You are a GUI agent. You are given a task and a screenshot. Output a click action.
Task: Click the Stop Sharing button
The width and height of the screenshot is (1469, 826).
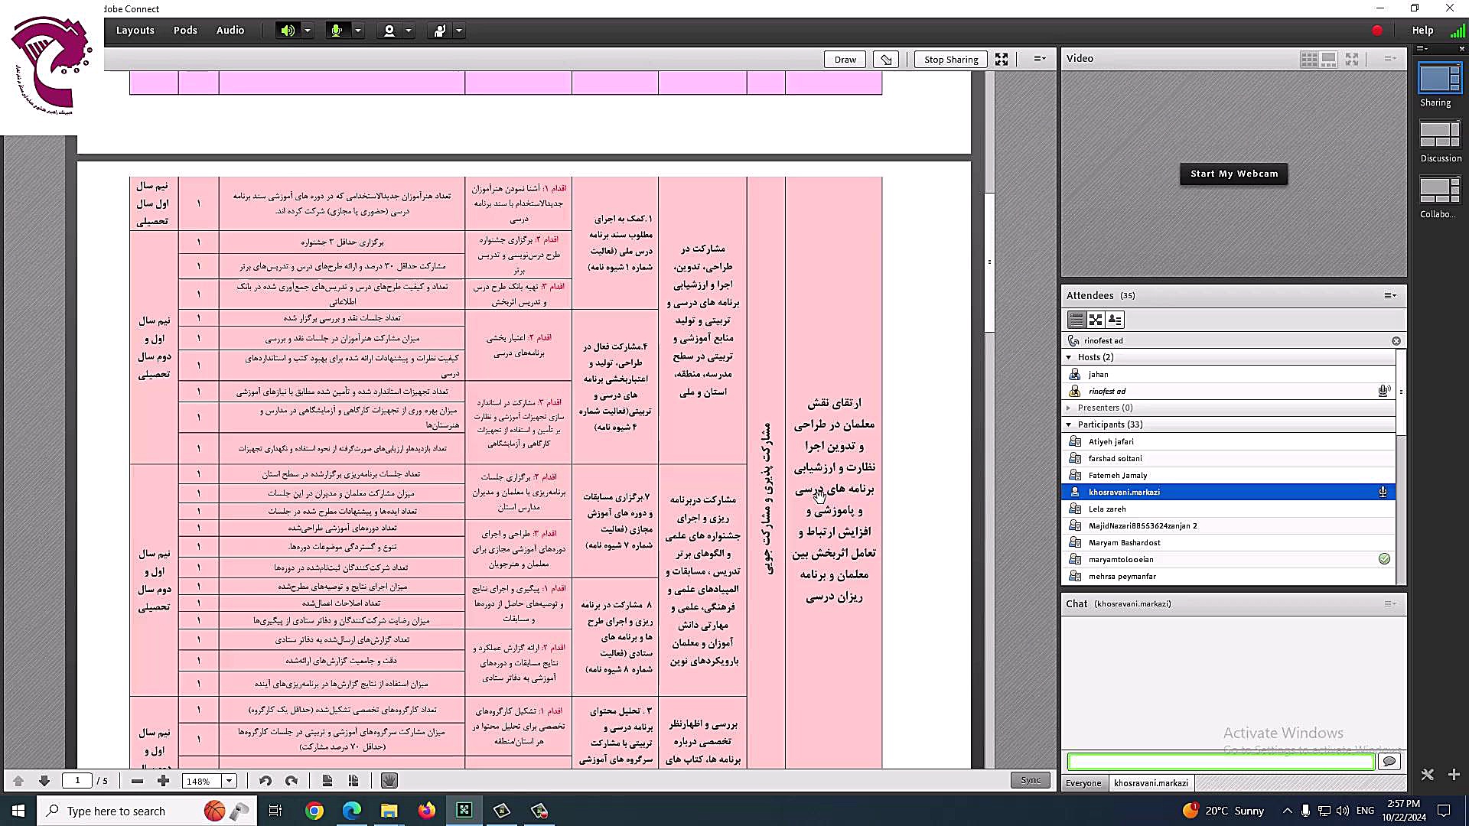tap(950, 60)
